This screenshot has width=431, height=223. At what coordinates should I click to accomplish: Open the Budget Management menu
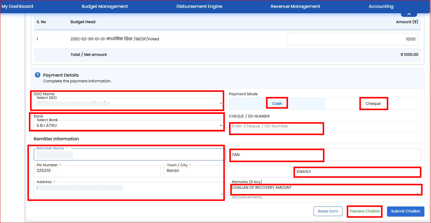(x=105, y=6)
